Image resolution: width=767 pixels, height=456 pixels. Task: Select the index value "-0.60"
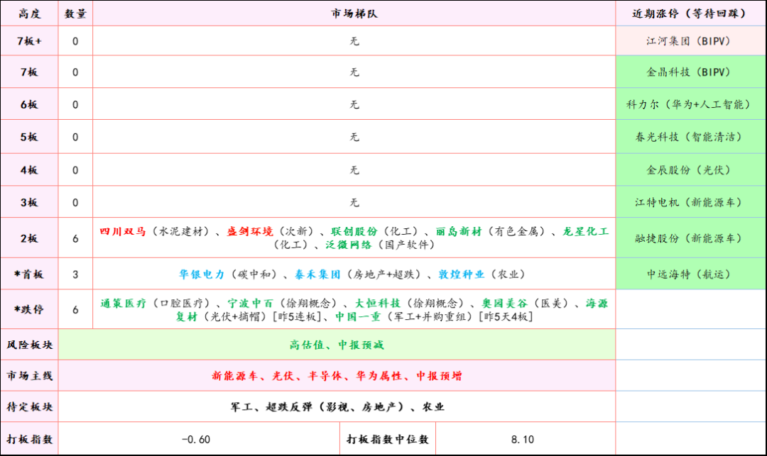pos(196,440)
